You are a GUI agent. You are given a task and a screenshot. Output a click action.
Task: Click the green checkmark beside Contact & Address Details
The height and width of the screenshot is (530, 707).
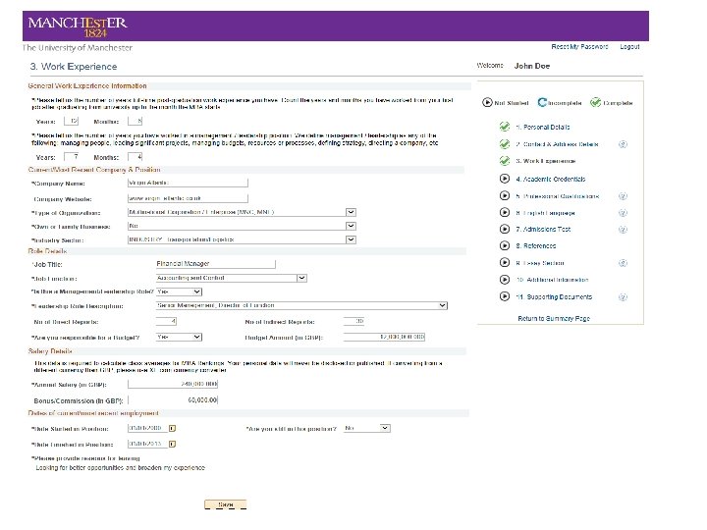[505, 143]
